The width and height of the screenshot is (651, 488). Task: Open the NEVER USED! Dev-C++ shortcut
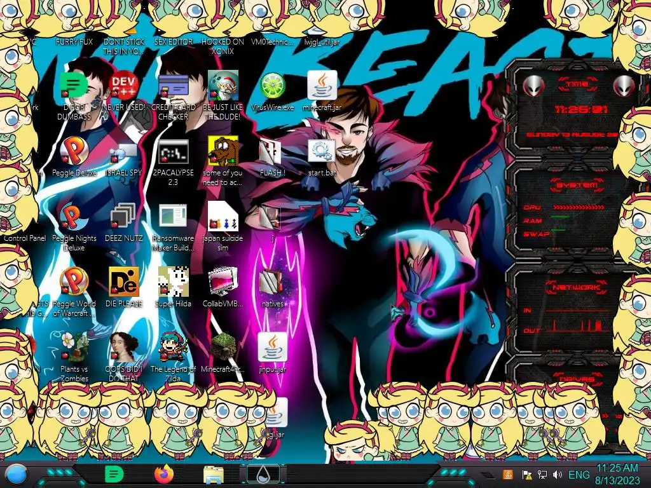(x=123, y=86)
